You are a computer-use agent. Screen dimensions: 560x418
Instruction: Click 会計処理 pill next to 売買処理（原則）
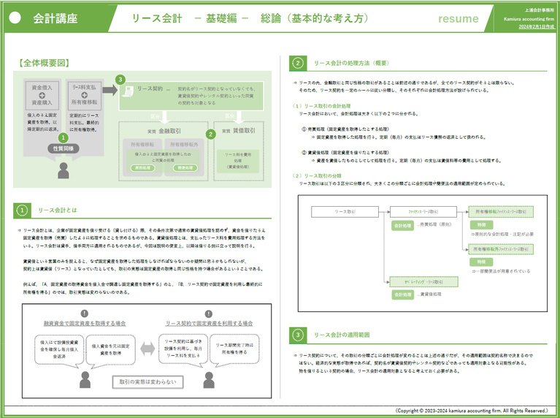(402, 226)
